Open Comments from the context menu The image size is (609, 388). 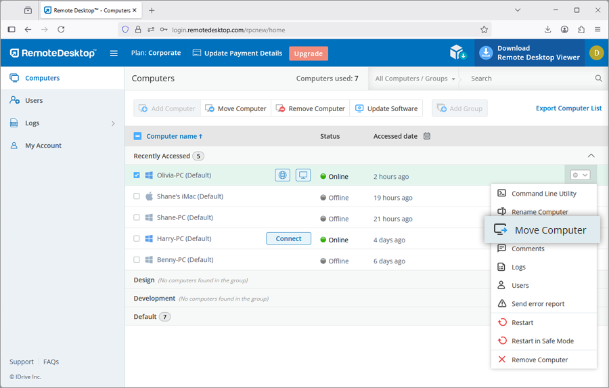coord(544,249)
